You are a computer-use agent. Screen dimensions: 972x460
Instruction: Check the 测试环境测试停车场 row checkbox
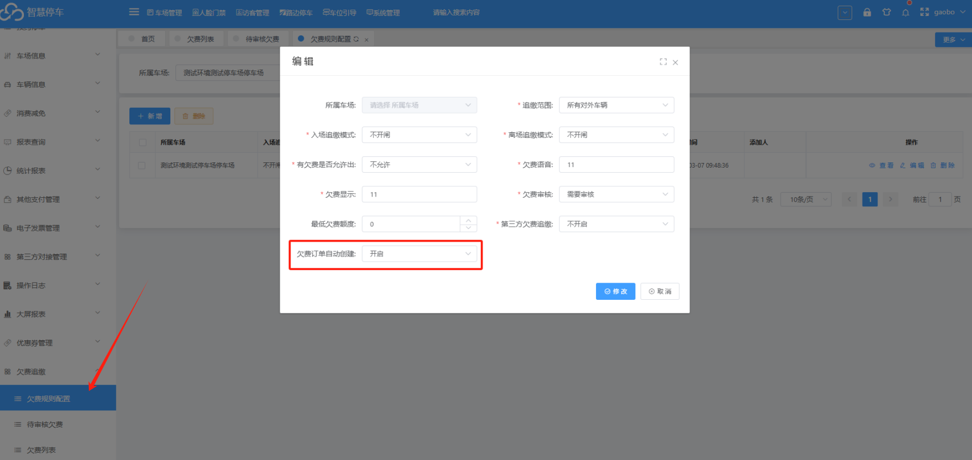point(142,165)
